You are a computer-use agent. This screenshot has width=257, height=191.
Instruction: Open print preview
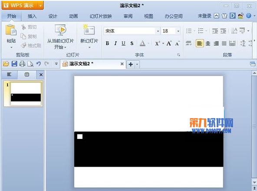tap(30, 64)
